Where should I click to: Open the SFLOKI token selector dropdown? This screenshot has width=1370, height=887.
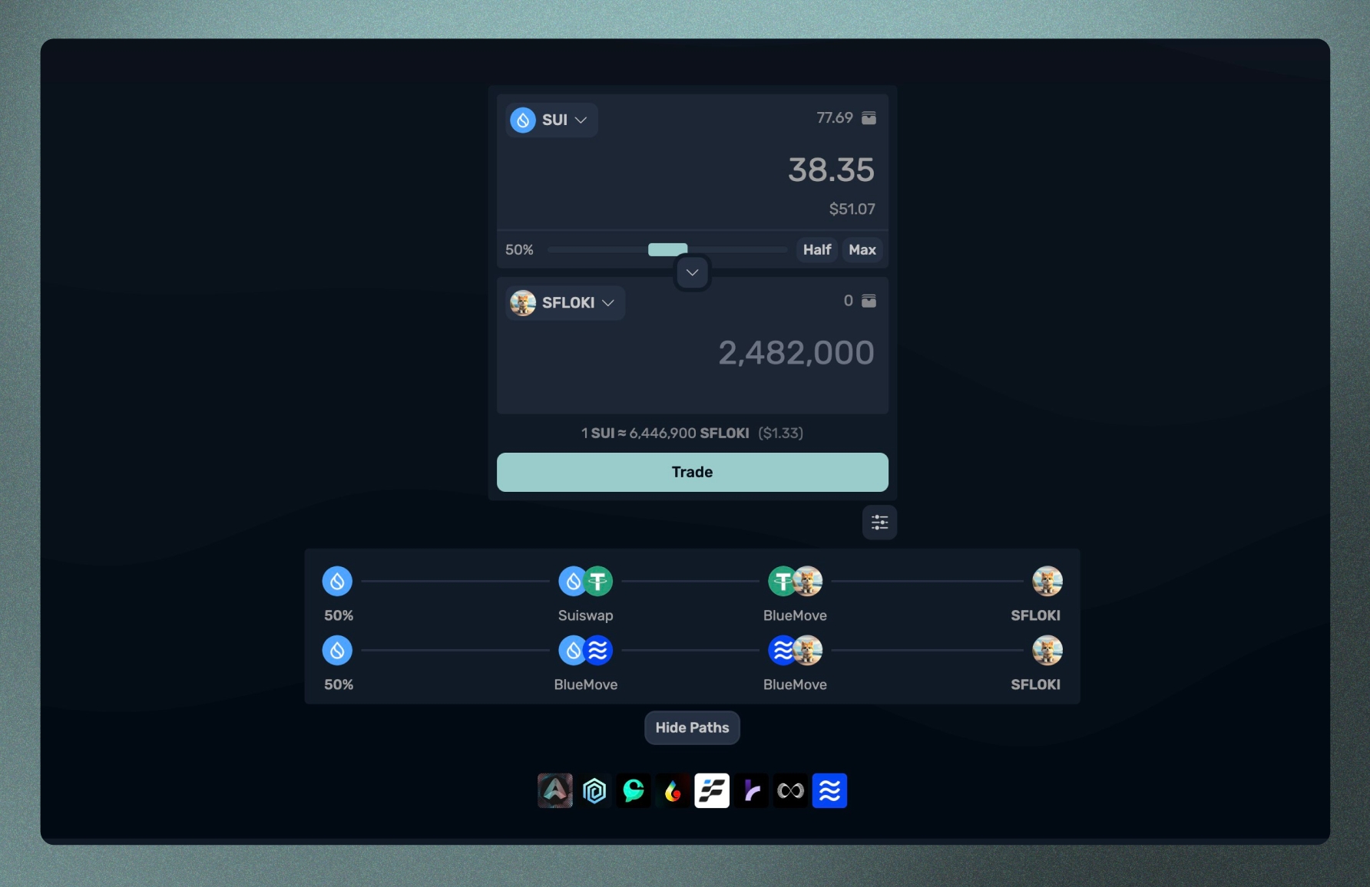(x=564, y=302)
